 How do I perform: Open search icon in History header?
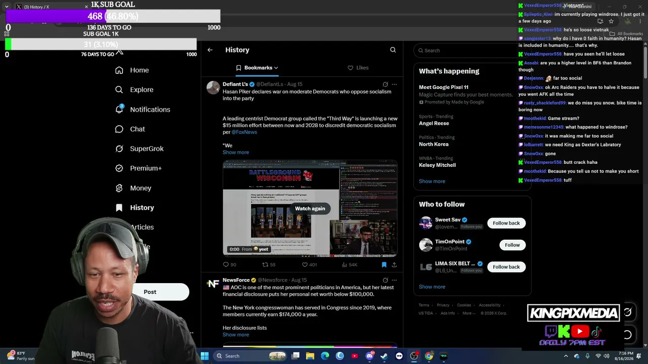pos(393,50)
